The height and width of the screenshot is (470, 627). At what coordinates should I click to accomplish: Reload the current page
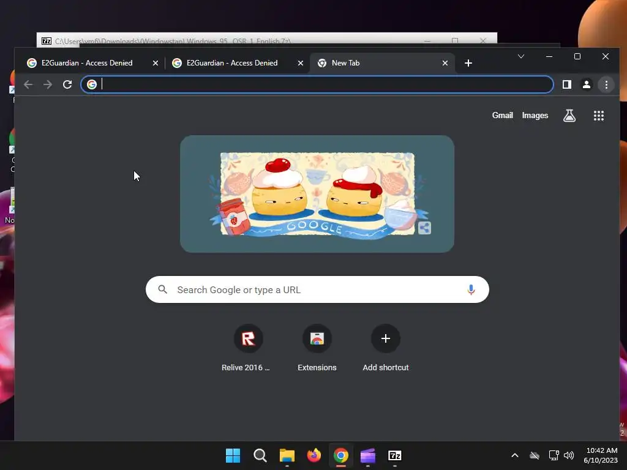tap(67, 84)
